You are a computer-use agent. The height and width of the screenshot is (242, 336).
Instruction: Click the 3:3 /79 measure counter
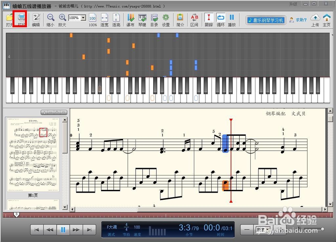point(189,228)
